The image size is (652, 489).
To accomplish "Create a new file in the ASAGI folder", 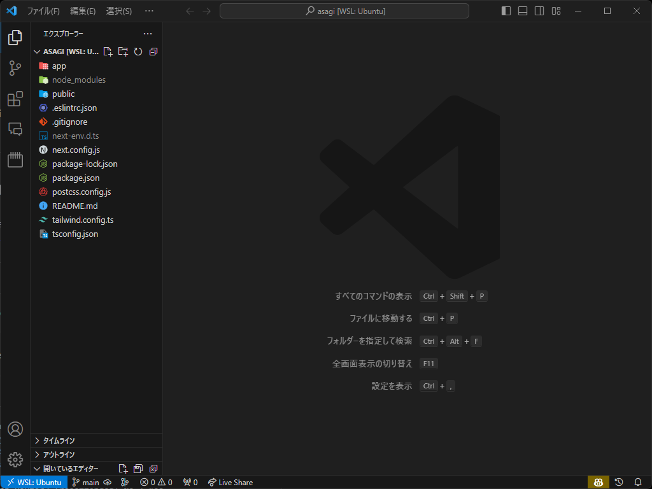I will 108,52.
